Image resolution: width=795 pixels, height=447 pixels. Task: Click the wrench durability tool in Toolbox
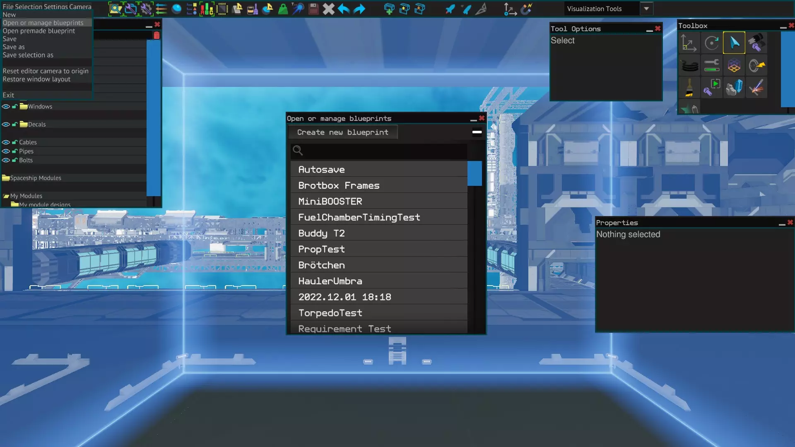[x=712, y=65]
